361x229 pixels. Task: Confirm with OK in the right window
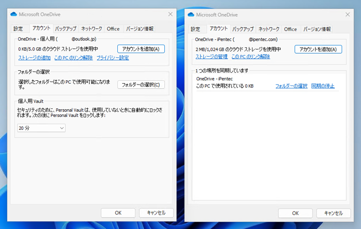295,213
